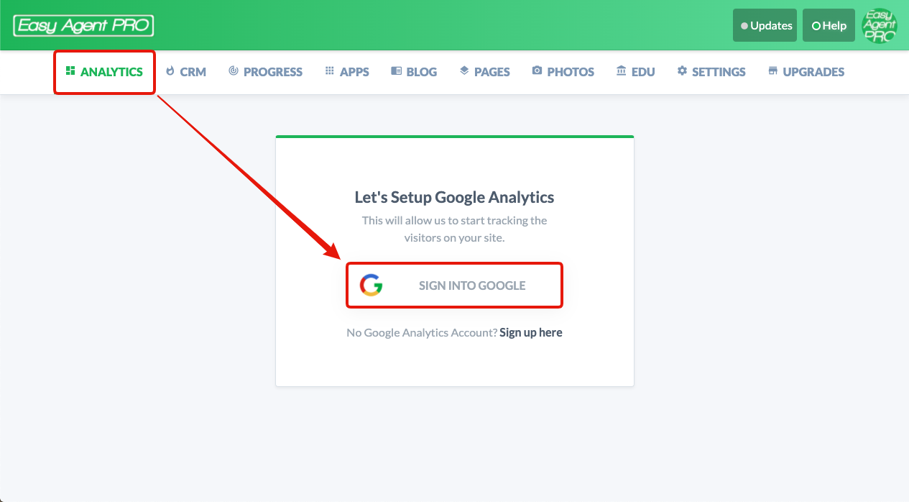Go to Easy Agent PRO logo home

83,26
